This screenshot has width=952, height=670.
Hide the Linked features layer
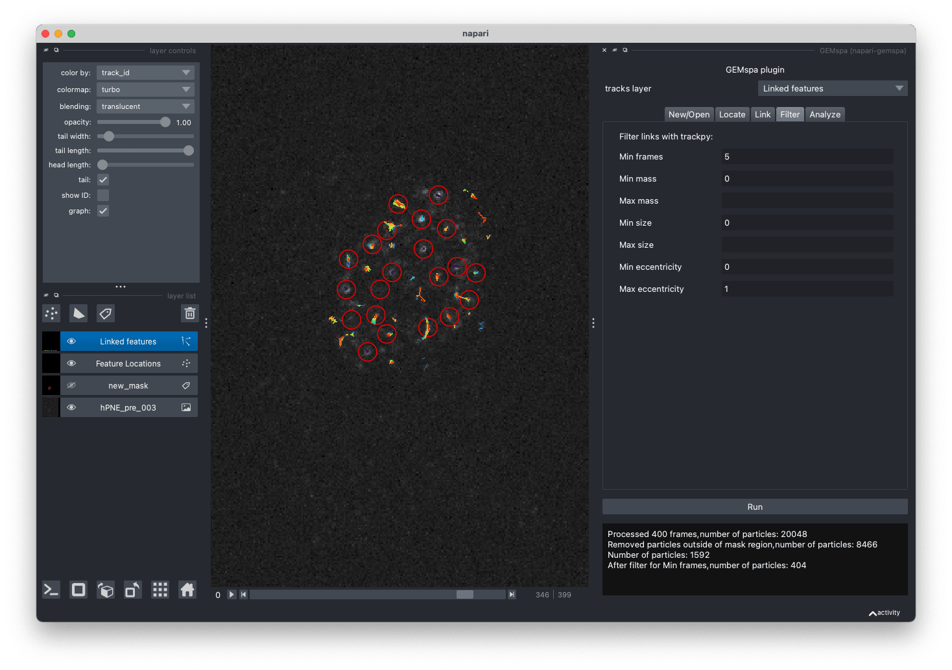(71, 341)
